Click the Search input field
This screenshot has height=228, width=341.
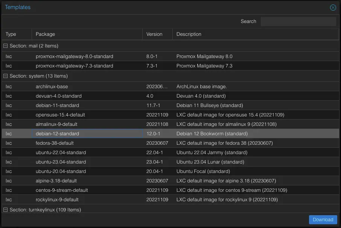(x=298, y=21)
